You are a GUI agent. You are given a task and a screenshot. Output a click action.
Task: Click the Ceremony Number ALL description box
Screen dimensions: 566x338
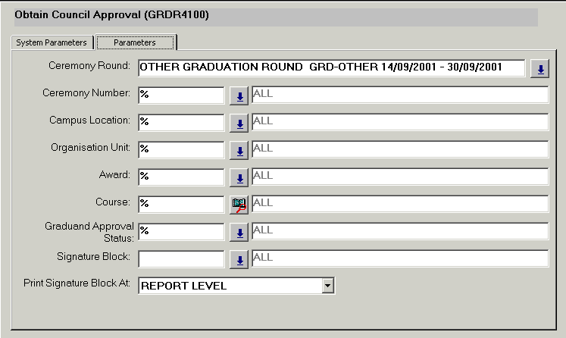399,95
